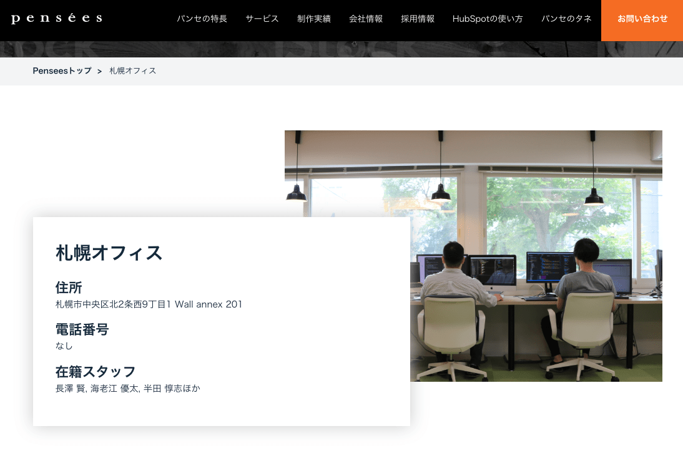Open パンセのタネ in the top navigation
683x461 pixels.
point(566,19)
